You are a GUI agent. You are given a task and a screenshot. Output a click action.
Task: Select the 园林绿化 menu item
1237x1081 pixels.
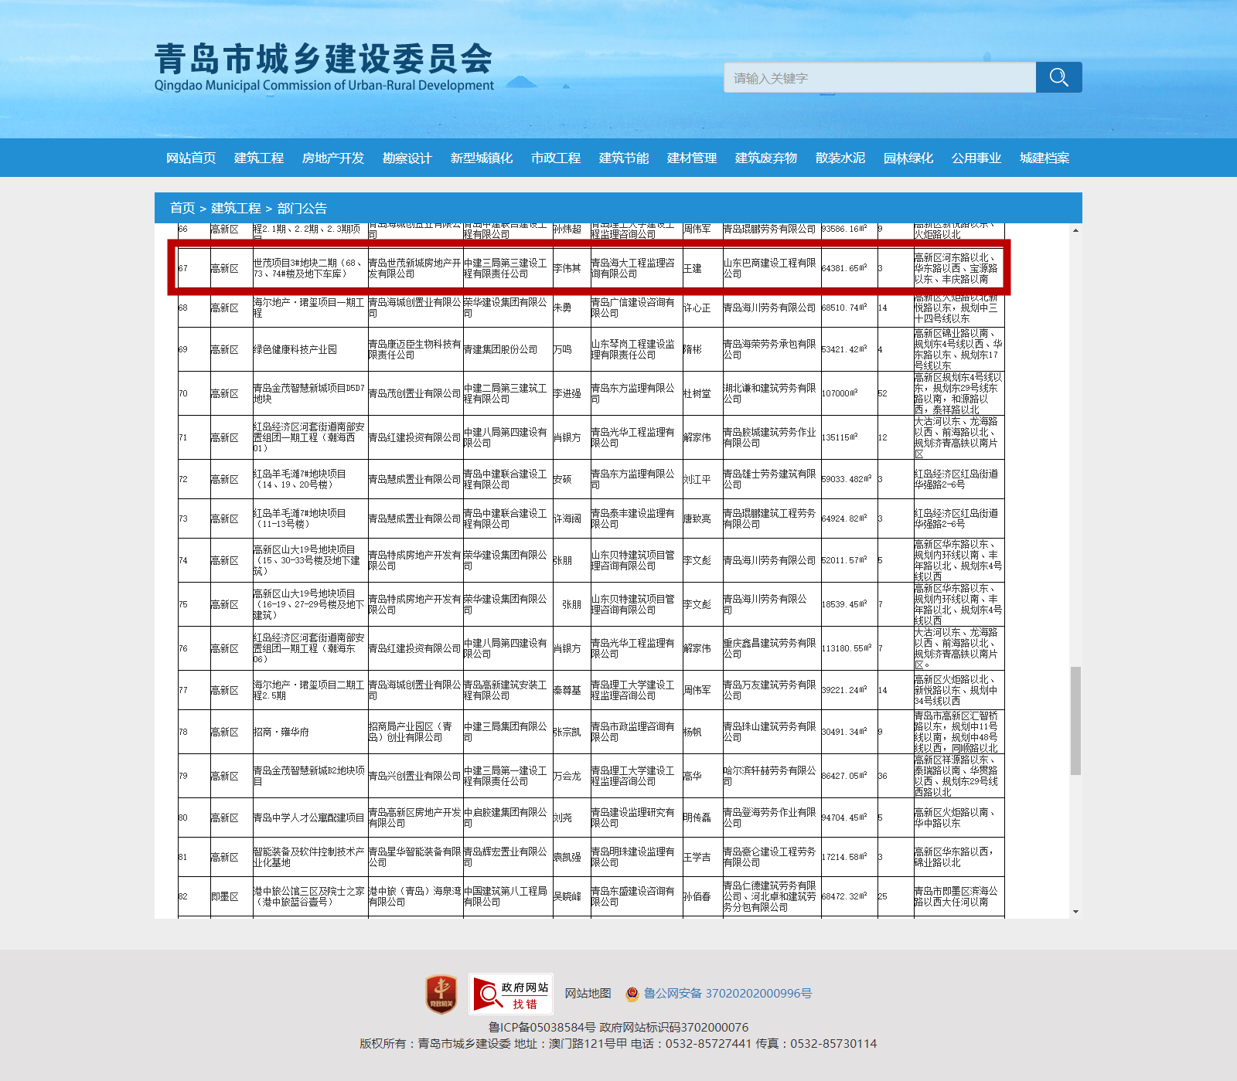pos(908,158)
